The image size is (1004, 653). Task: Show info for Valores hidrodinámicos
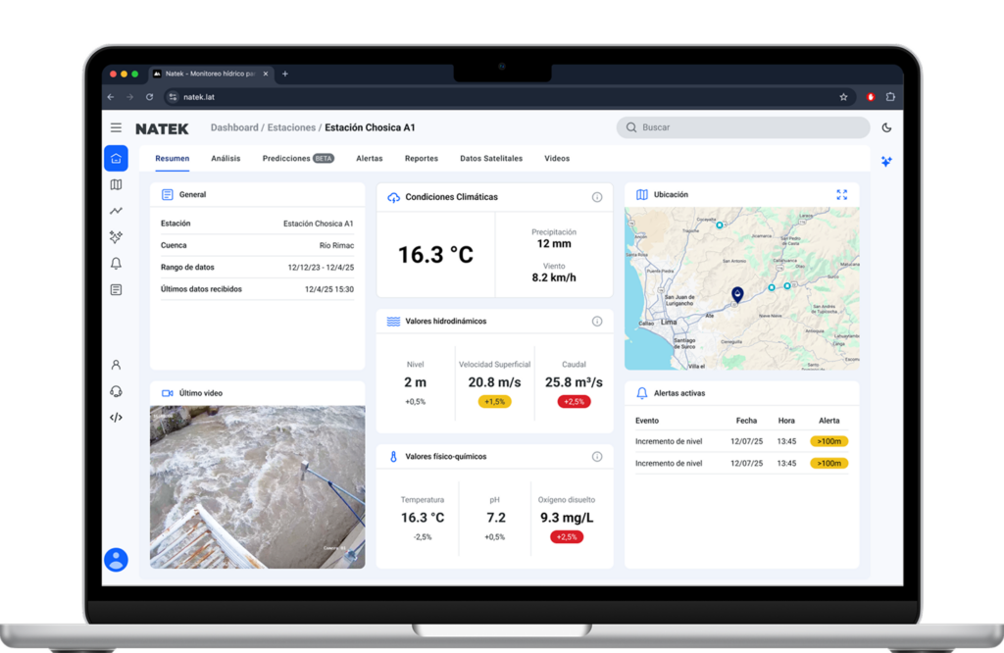click(x=597, y=321)
